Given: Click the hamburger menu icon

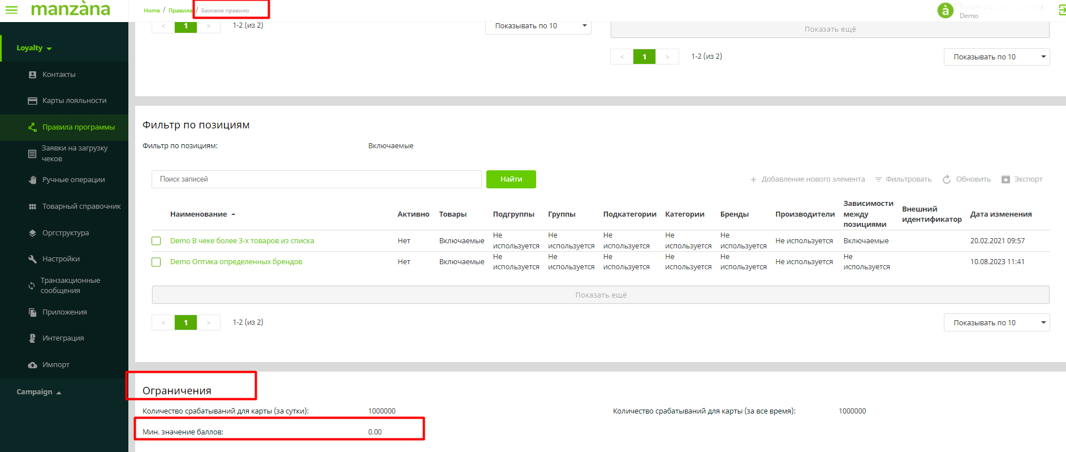Looking at the screenshot, I should (11, 10).
